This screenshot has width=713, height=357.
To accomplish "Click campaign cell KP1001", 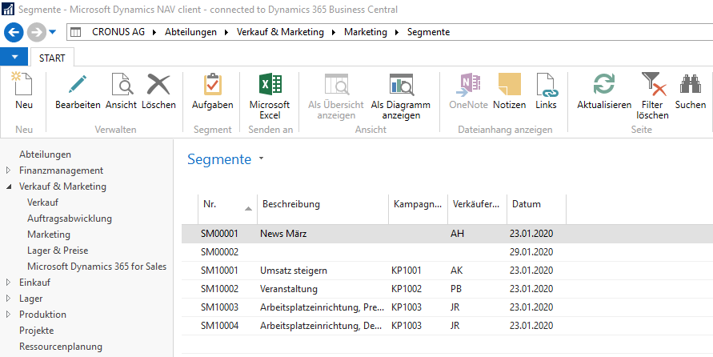I will click(x=407, y=271).
